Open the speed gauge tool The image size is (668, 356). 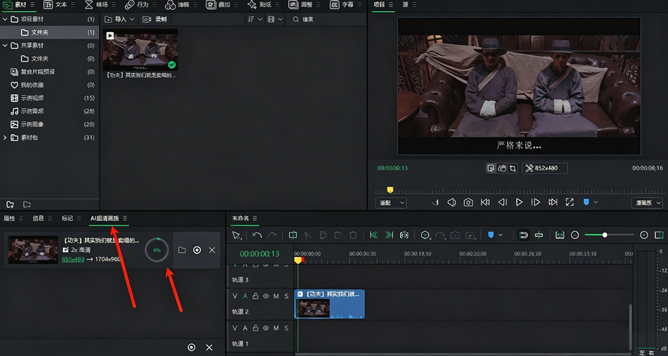[x=440, y=235]
